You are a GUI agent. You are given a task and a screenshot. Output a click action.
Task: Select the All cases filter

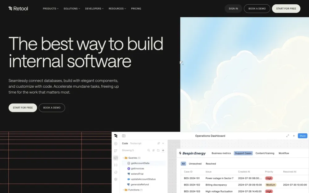pos(183,163)
